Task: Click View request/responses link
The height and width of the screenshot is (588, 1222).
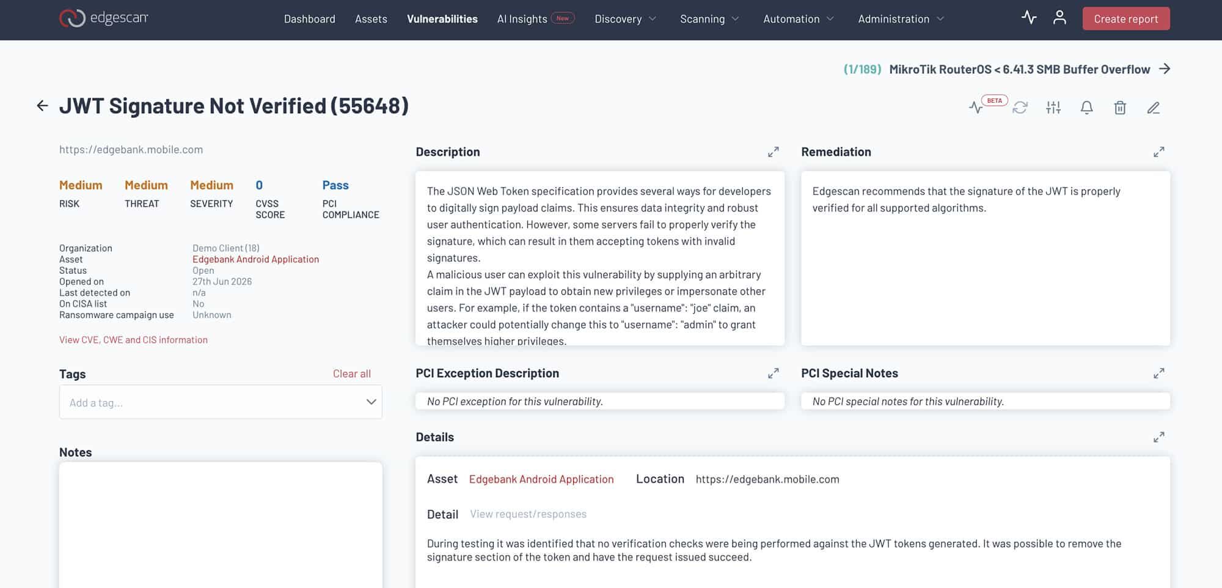Action: point(528,514)
